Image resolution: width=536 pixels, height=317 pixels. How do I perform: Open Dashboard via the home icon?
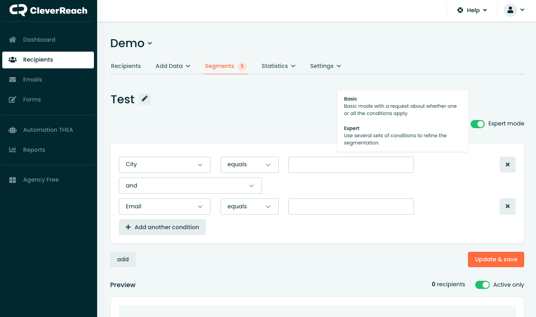coord(13,40)
